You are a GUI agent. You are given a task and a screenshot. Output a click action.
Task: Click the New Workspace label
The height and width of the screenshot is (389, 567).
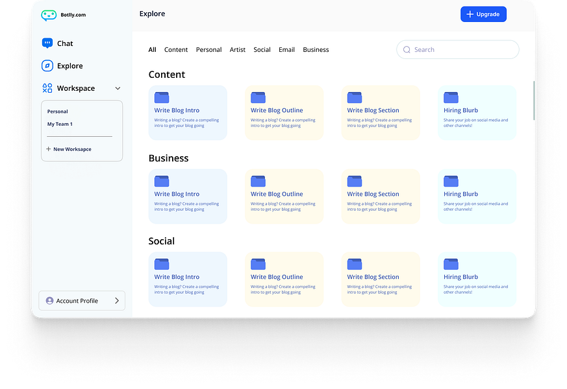[72, 149]
